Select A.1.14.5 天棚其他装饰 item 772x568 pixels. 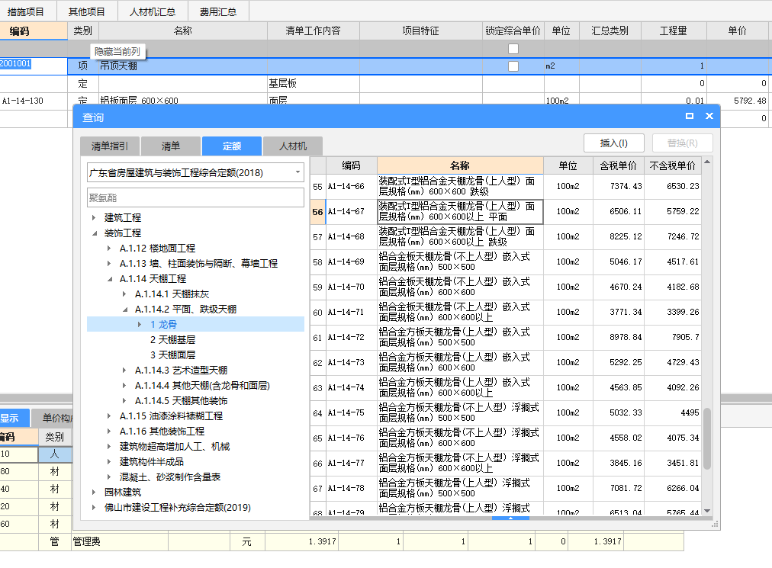coord(181,401)
